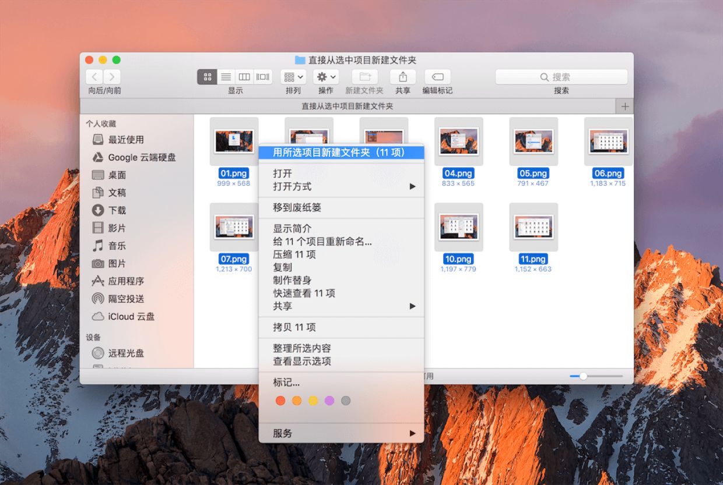Apply the red color tag

click(x=280, y=401)
